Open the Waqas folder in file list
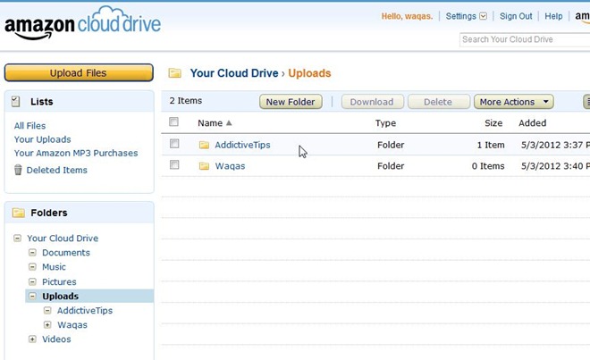The height and width of the screenshot is (360, 590). (230, 166)
